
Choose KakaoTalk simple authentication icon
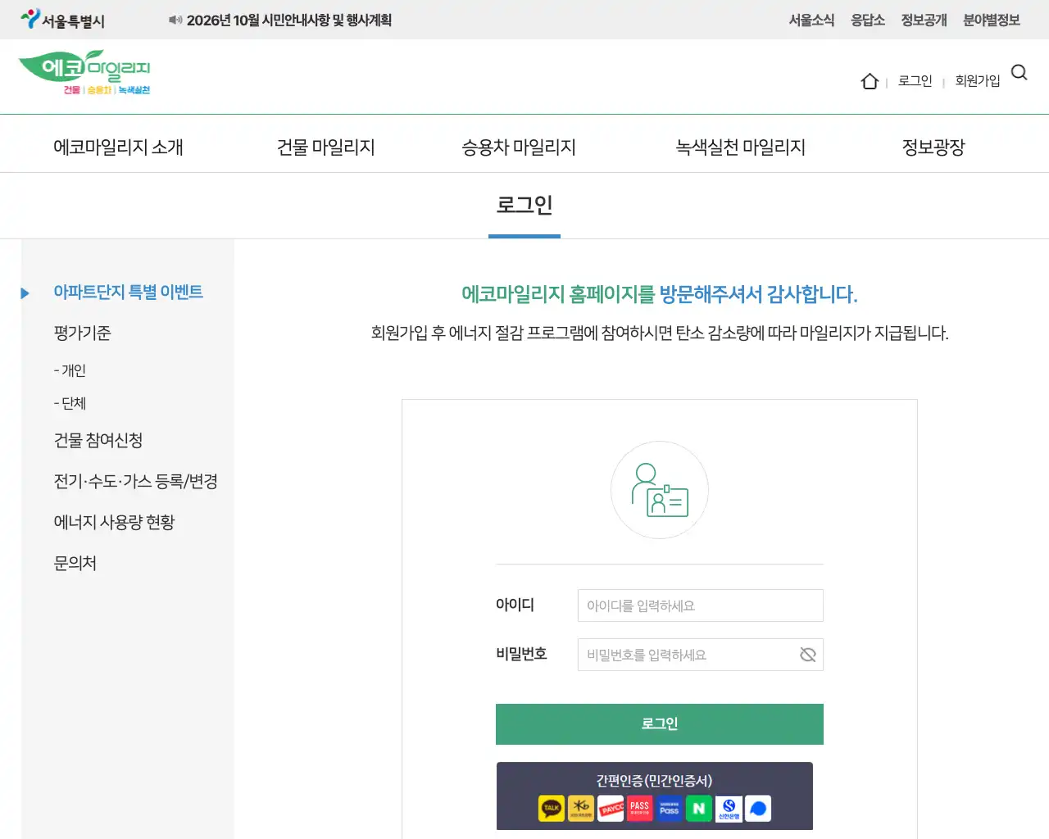pos(552,809)
